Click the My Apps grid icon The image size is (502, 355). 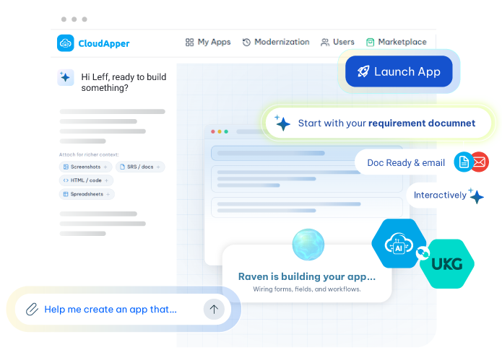[189, 43]
